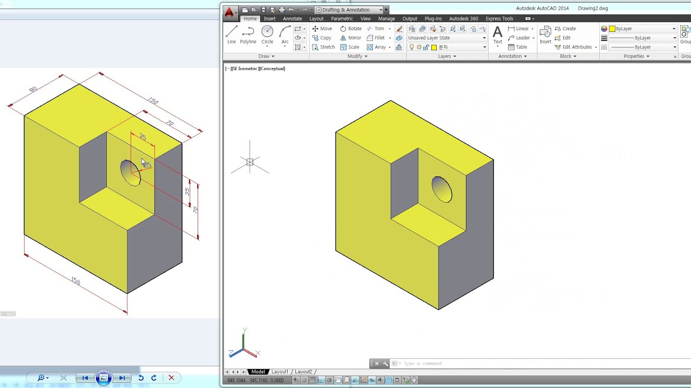
Task: Select the Arc tool
Action: 284,36
